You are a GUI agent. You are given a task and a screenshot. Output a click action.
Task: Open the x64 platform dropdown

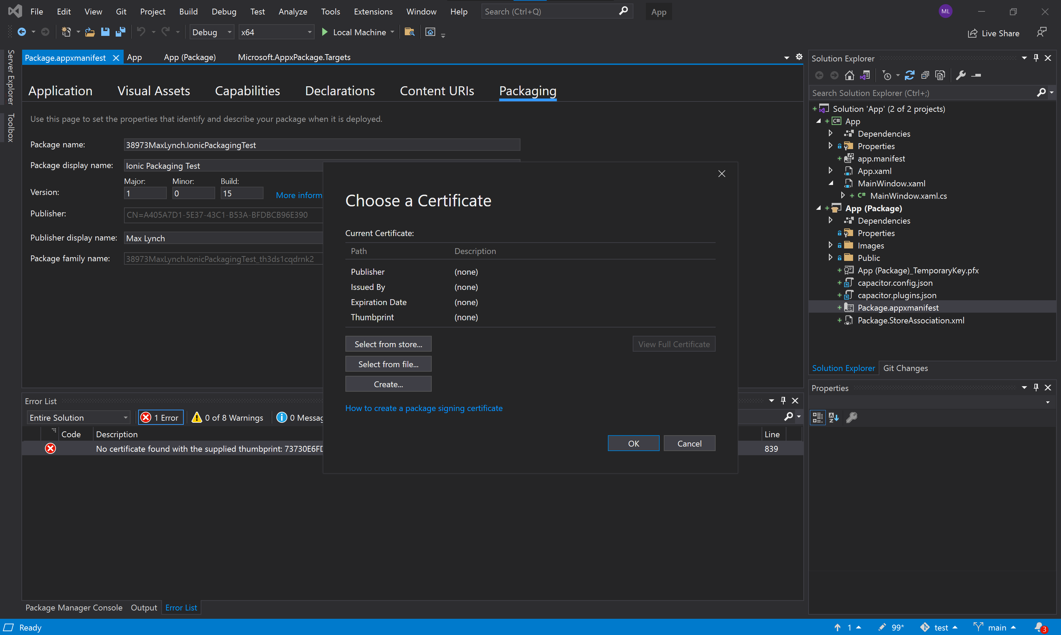(x=276, y=32)
